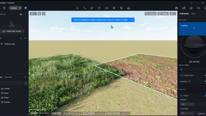Switch to the Effect tab
This screenshot has width=206, height=116.
(x=193, y=14)
